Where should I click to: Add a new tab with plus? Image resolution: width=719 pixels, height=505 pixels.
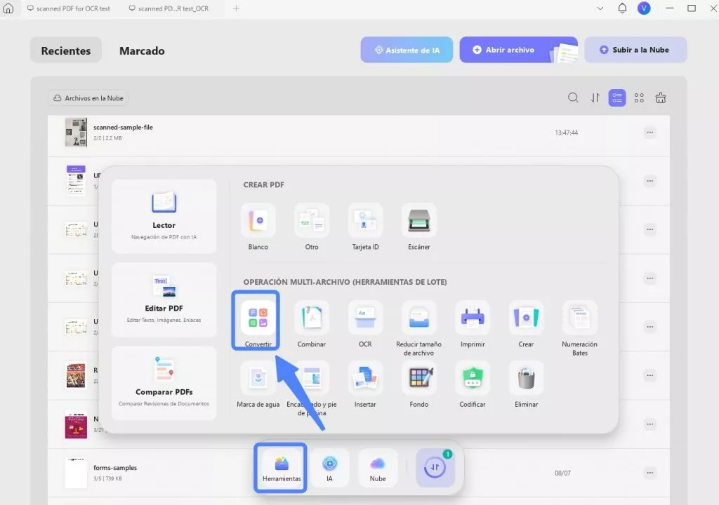coord(236,8)
